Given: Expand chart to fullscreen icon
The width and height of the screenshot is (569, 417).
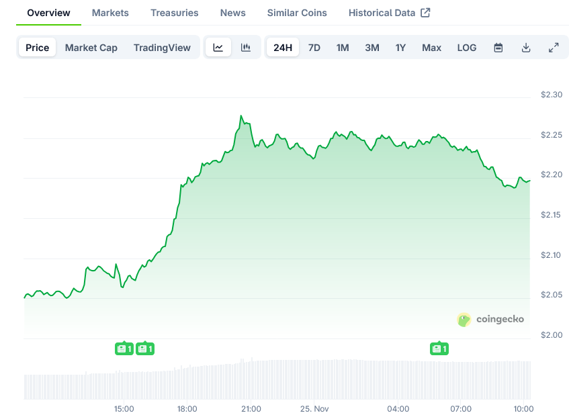Looking at the screenshot, I should [554, 48].
